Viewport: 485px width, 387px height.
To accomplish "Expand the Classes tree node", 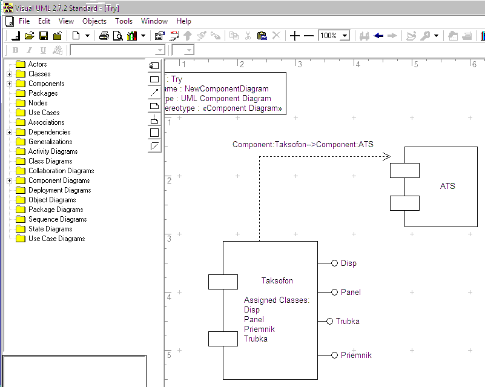I will [10, 74].
